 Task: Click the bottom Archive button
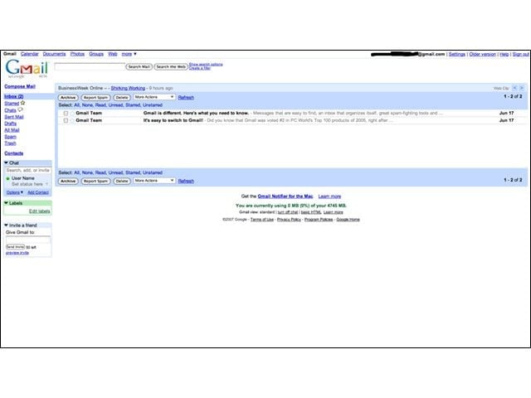[x=68, y=181]
